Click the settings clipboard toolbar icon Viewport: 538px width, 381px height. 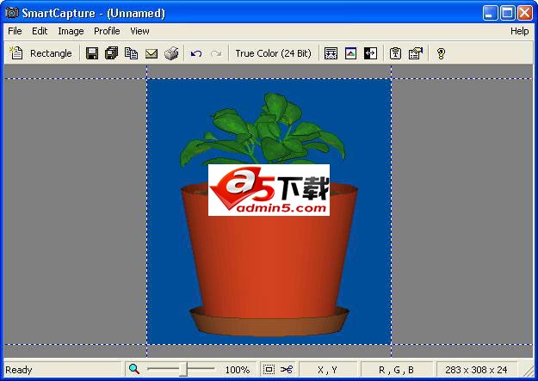395,53
